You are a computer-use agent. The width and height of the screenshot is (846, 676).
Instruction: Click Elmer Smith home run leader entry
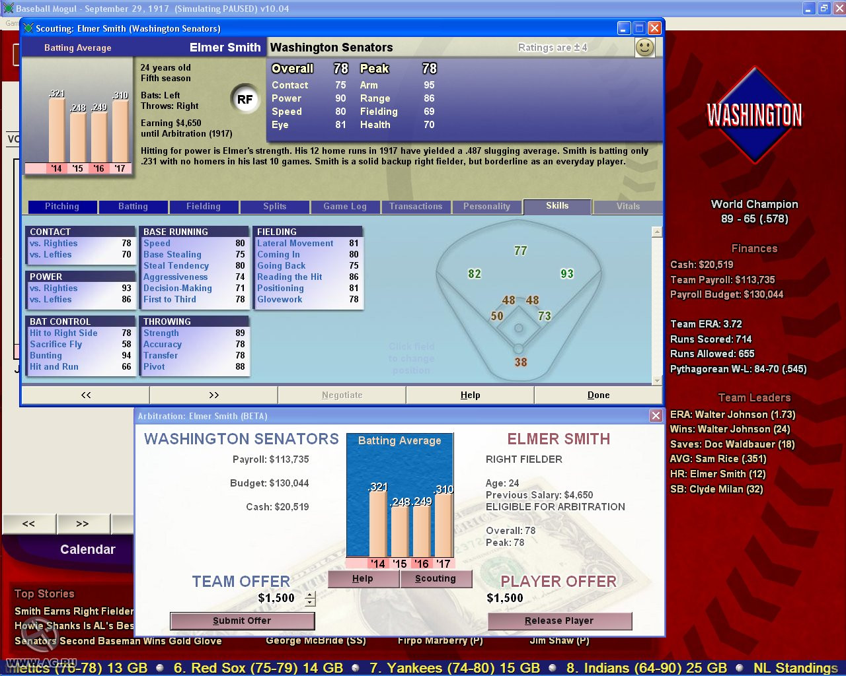[x=718, y=474]
